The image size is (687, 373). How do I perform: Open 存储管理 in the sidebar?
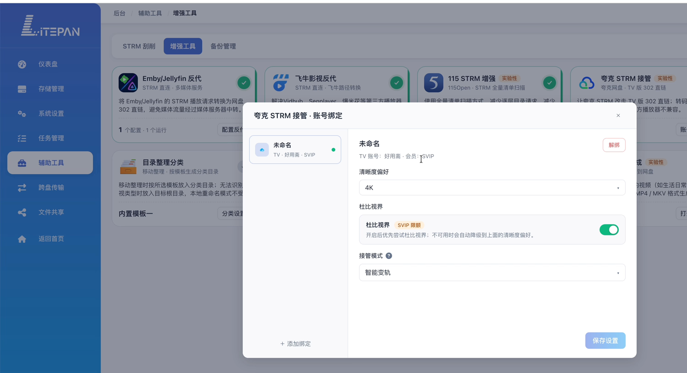click(x=50, y=89)
